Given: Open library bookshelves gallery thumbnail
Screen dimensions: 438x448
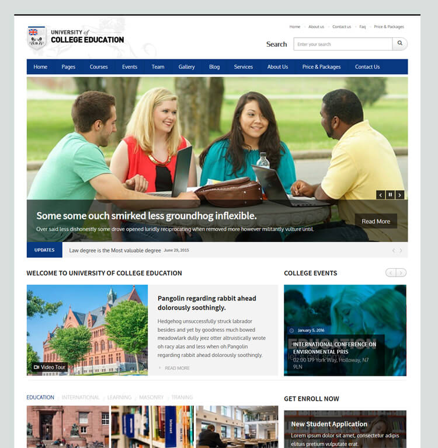Looking at the screenshot, I should click(152, 426).
